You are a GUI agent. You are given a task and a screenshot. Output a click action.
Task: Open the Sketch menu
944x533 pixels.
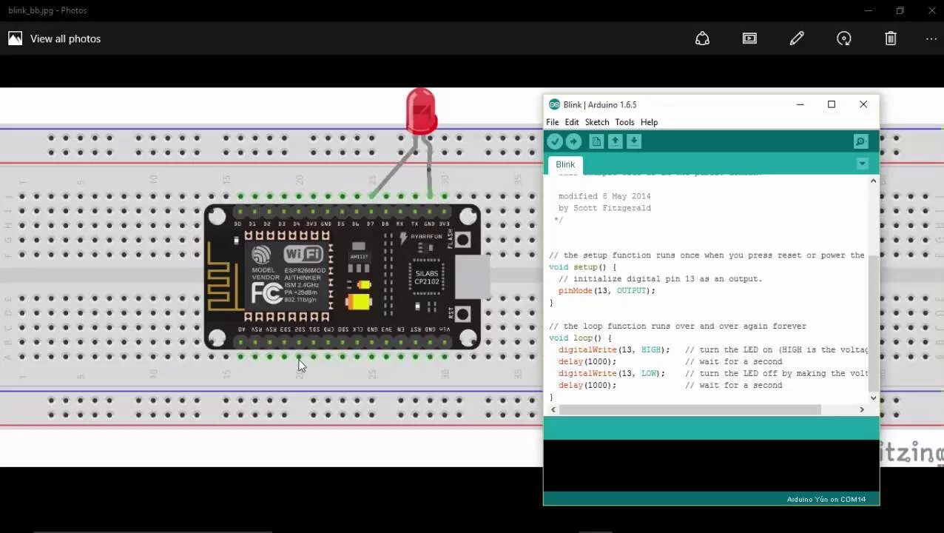596,122
